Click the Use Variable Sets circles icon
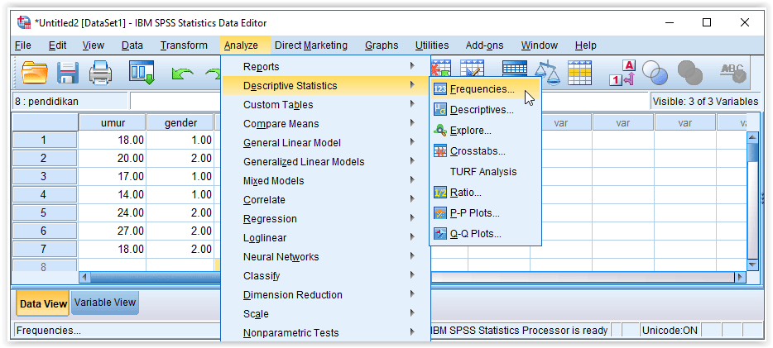 [655, 73]
